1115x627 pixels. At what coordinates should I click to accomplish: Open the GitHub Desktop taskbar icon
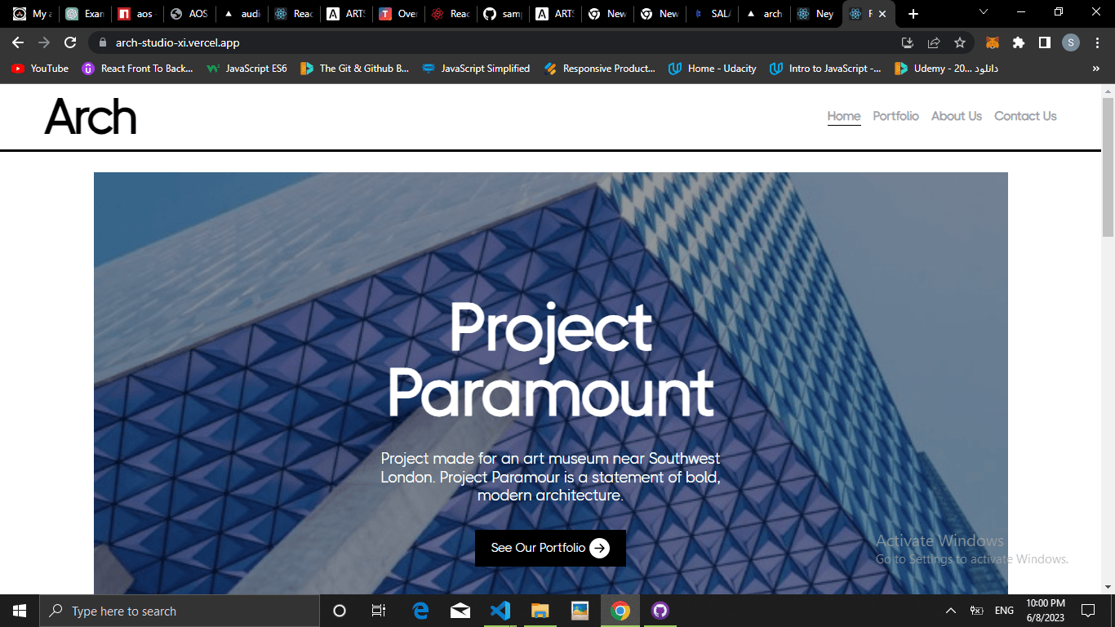point(660,611)
